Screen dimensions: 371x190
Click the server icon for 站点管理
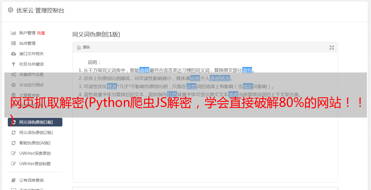13,43
